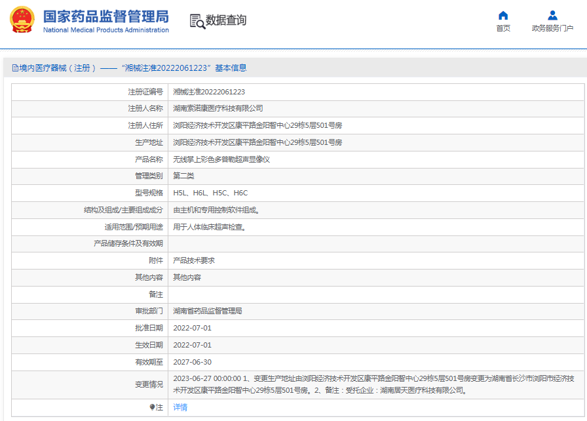Click the 政务服务门户 label
The width and height of the screenshot is (587, 421).
pos(552,28)
